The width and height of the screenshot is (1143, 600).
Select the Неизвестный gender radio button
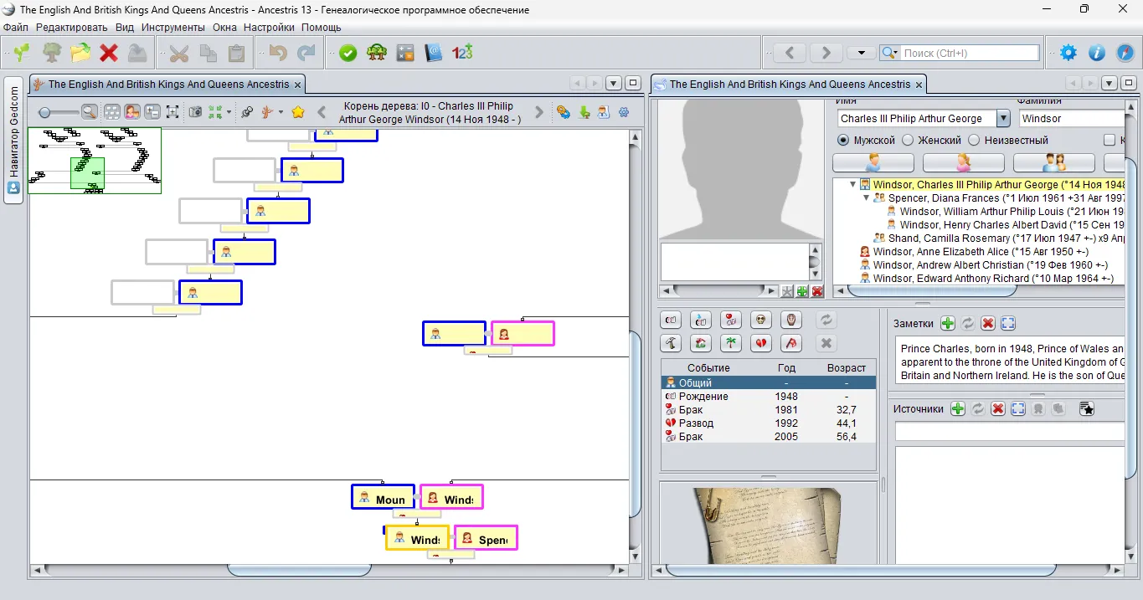tap(974, 141)
